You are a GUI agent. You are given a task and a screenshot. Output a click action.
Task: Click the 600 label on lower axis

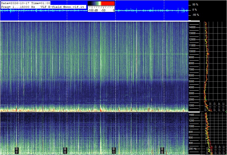191,138
